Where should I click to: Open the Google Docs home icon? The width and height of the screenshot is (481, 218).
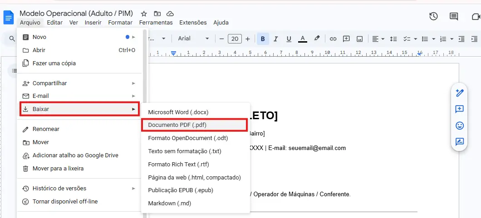click(x=9, y=17)
